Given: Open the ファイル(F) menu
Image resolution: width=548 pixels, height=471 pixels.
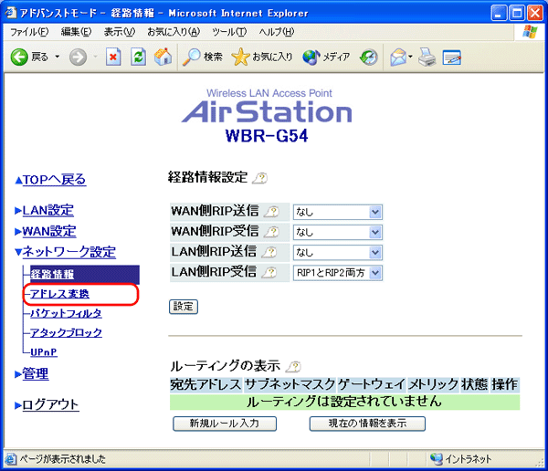Looking at the screenshot, I should coord(29,32).
